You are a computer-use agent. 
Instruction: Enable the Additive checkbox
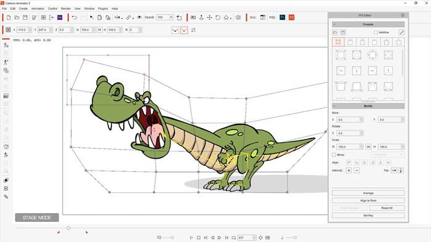coord(376,33)
